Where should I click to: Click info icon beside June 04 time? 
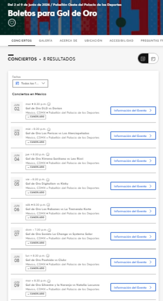(48, 154)
